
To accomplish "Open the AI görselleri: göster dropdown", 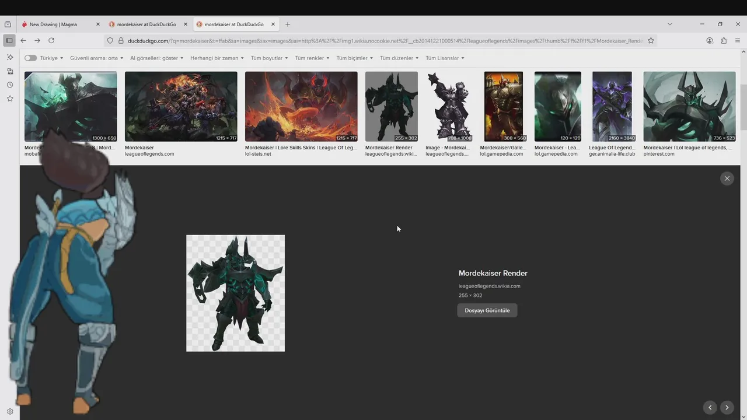I will 157,58.
